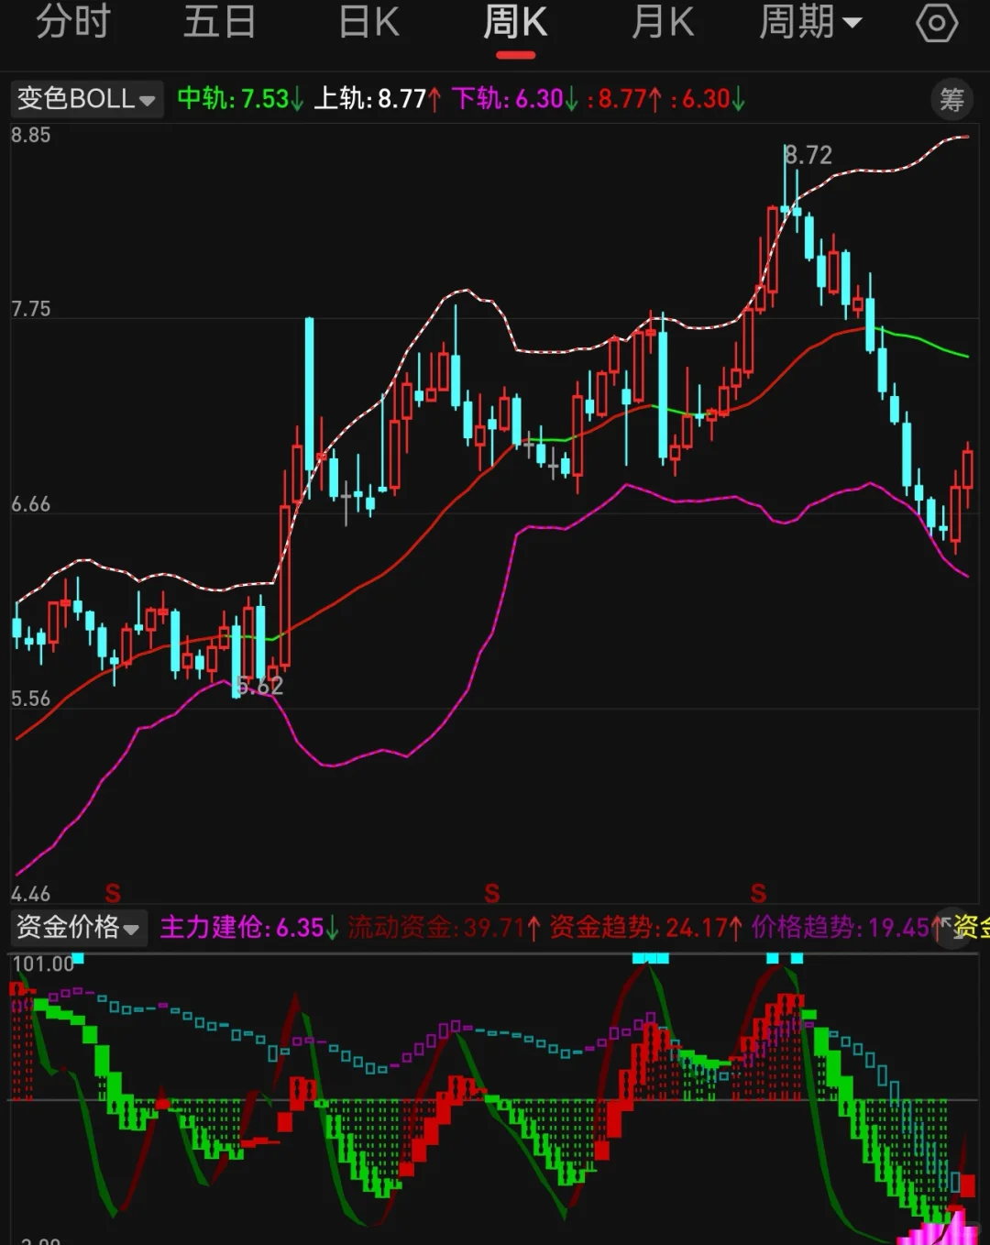Click the 8.85 axis label
This screenshot has height=1245, width=990.
[31, 135]
